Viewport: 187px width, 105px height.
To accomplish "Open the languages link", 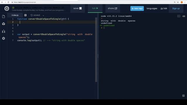I will tap(152, 8).
